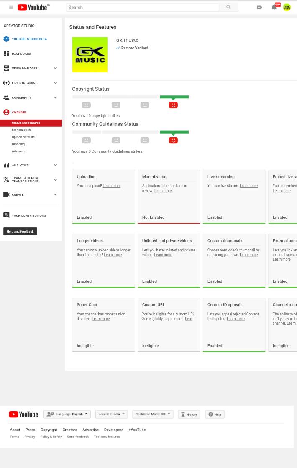
Task: Focus the Search input field
Action: pyautogui.click(x=143, y=8)
